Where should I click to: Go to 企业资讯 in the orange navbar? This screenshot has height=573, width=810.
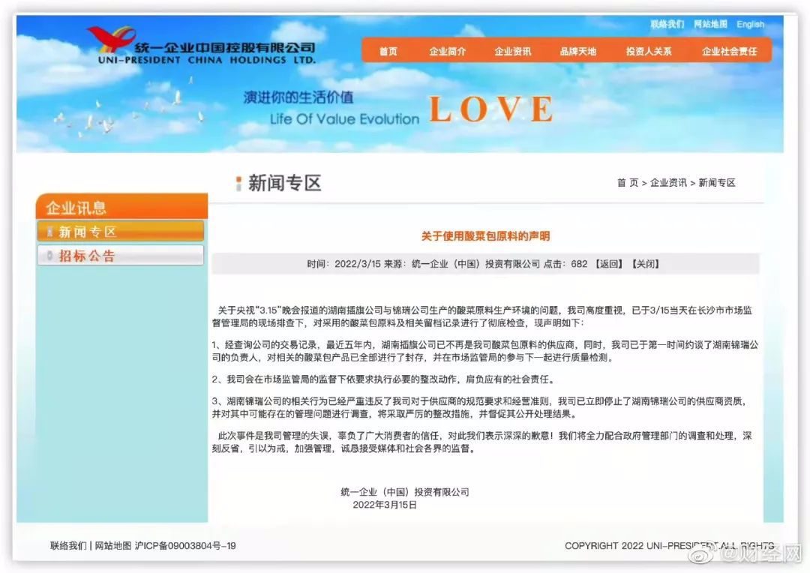coord(512,51)
